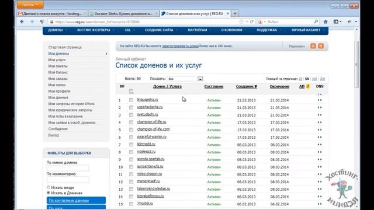Open the orange Firefox menu button
Viewport: 374px width, 210px height.
point(30,5)
